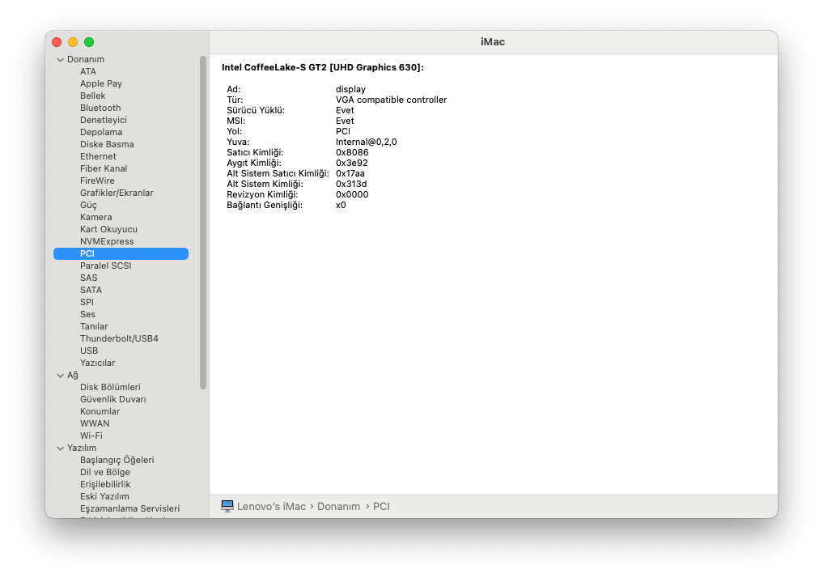Viewport: 823px width, 578px height.
Task: Select Disk Bölümleri item
Action: tap(110, 387)
